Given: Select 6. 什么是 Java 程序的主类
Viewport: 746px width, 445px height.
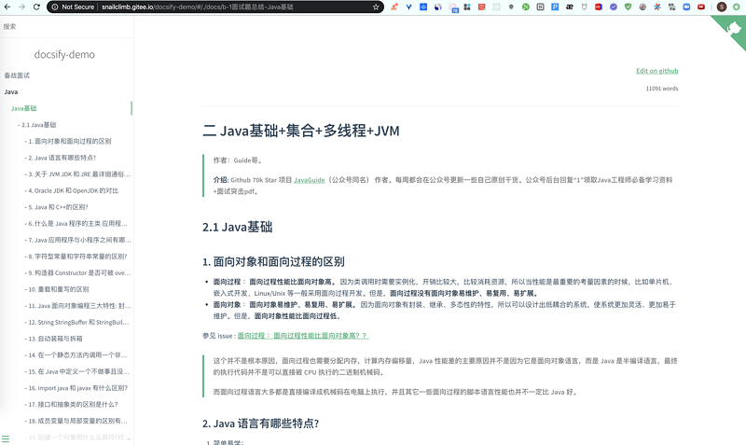Looking at the screenshot, I should point(77,223).
